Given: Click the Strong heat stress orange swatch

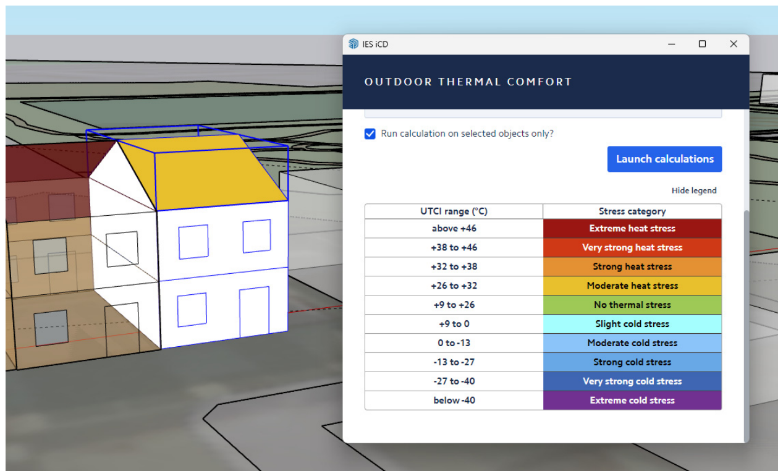Looking at the screenshot, I should (632, 266).
